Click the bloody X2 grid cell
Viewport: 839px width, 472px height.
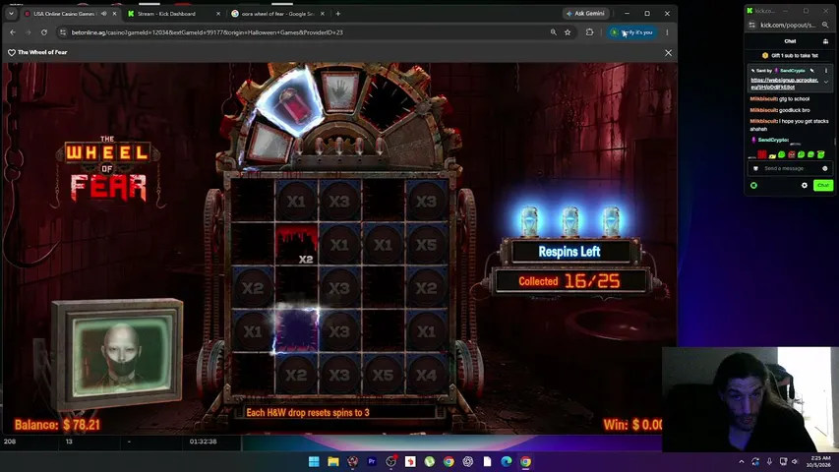tap(296, 245)
